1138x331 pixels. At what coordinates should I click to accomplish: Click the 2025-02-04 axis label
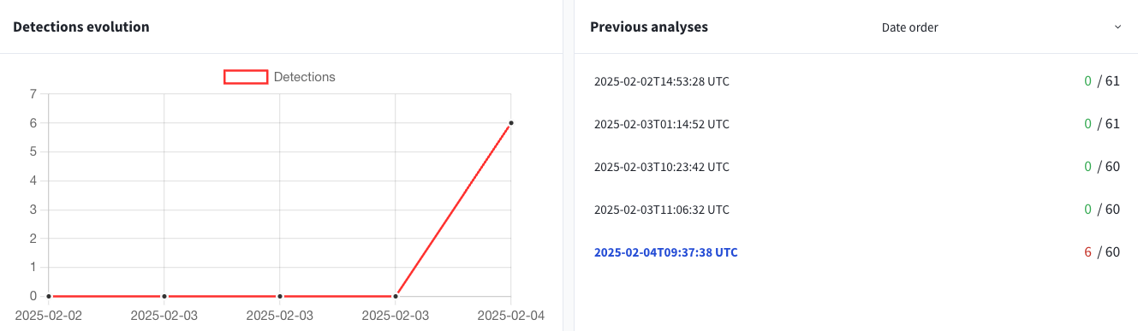[x=510, y=316]
